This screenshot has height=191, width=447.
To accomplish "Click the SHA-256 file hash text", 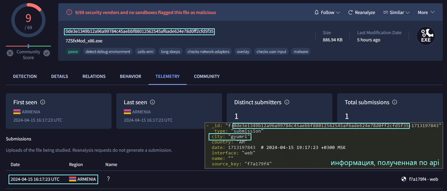I will pos(140,31).
